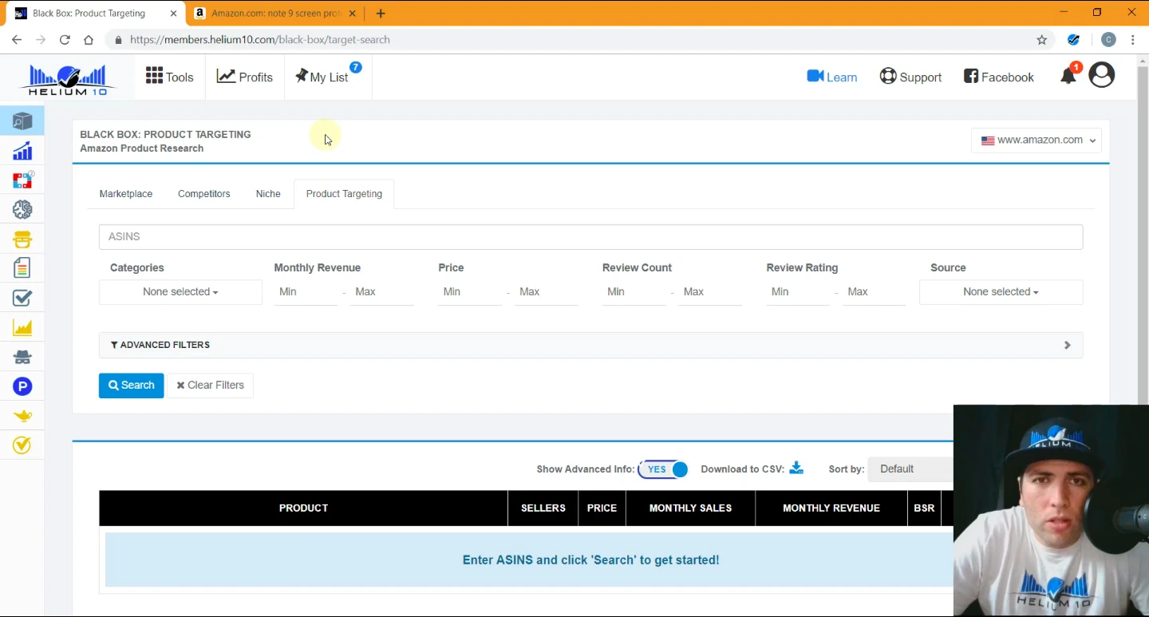
Task: Switch to the Competitors tab
Action: tap(203, 193)
